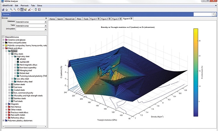218x131 pixels.
Task: Click the Save figure icon
Action: [3, 9]
